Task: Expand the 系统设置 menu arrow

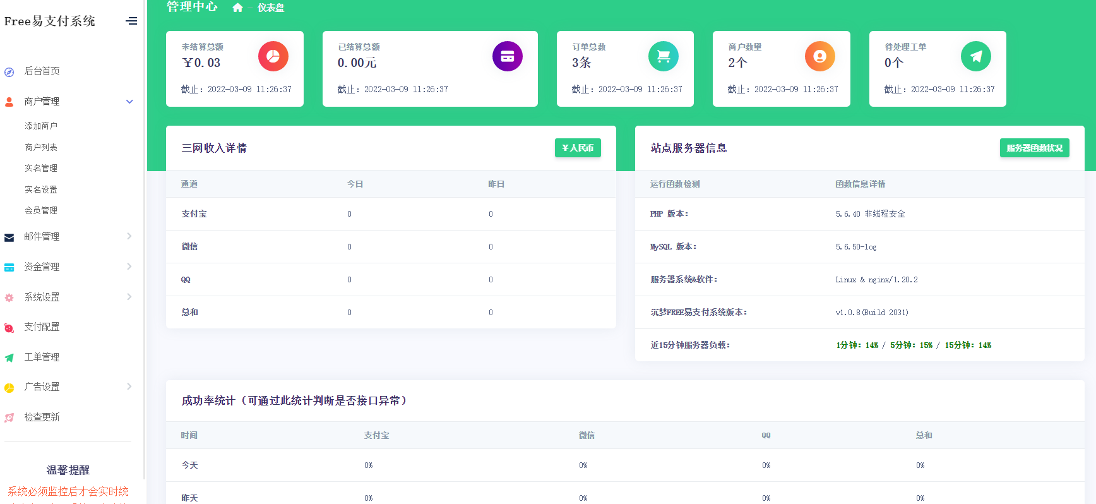Action: (129, 297)
